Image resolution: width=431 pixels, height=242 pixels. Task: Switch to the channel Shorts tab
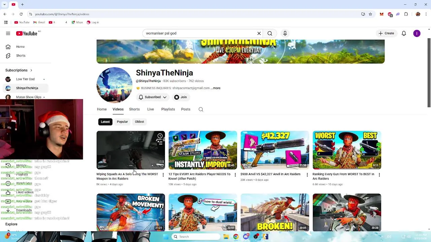click(134, 109)
